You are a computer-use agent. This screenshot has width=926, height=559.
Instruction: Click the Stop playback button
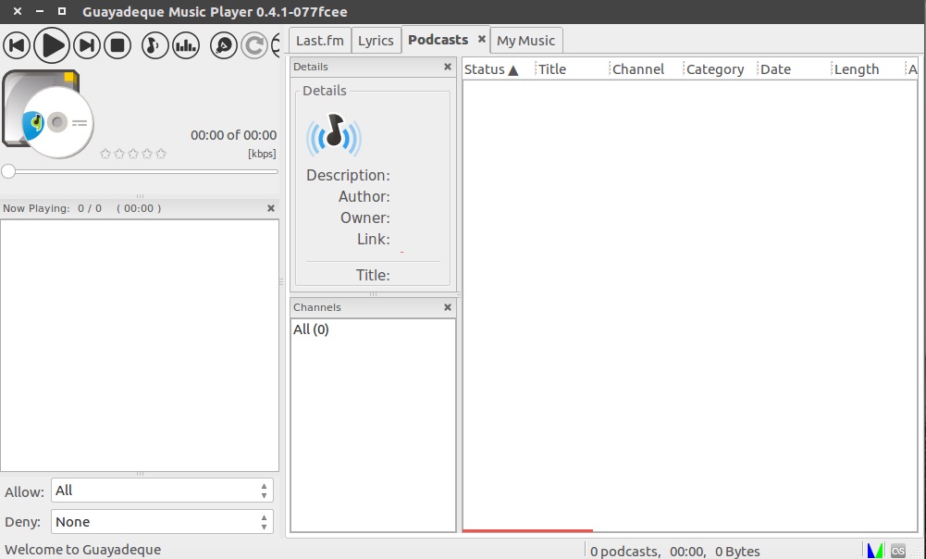coord(117,44)
